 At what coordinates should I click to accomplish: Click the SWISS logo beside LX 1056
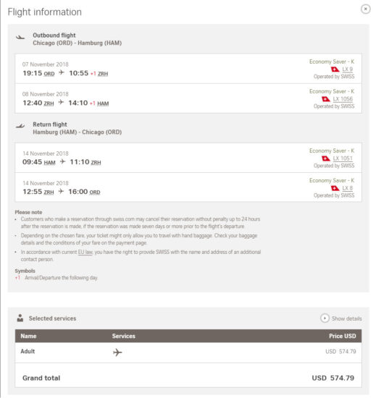coord(326,99)
